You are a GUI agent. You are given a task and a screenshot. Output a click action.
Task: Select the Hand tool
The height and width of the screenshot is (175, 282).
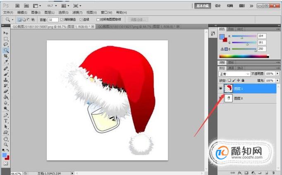point(6,139)
